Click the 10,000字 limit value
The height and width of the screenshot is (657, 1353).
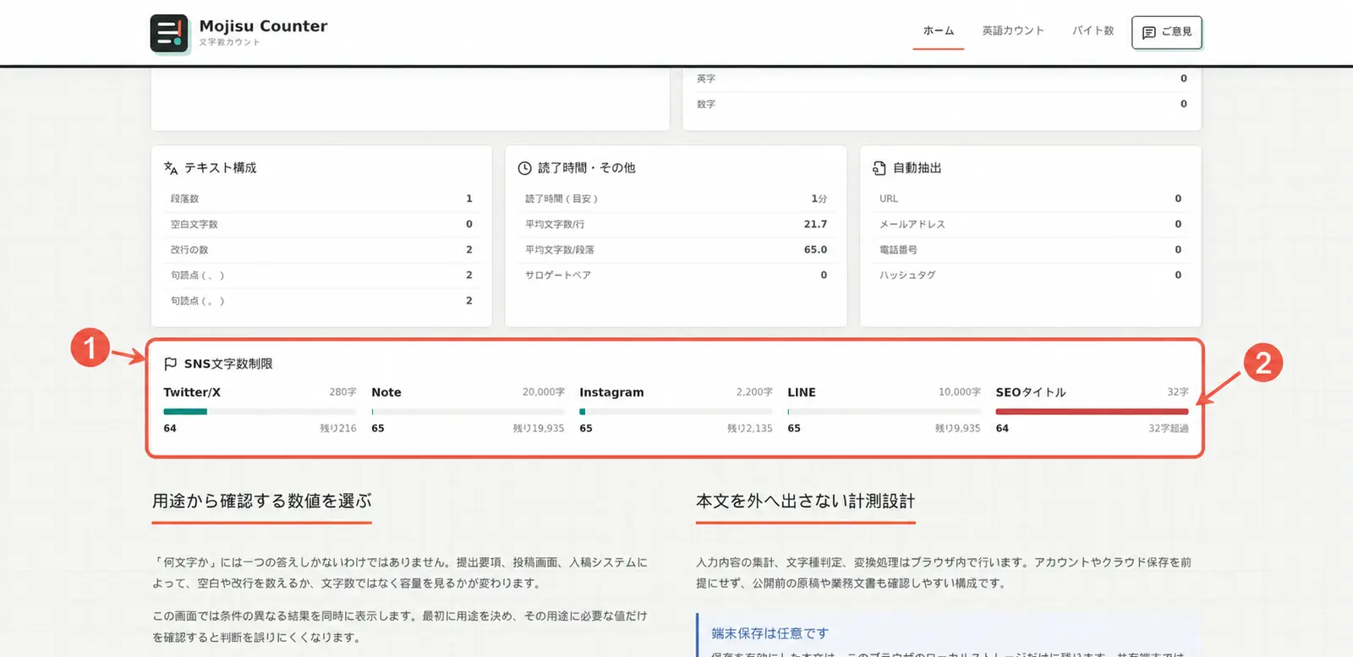click(960, 392)
